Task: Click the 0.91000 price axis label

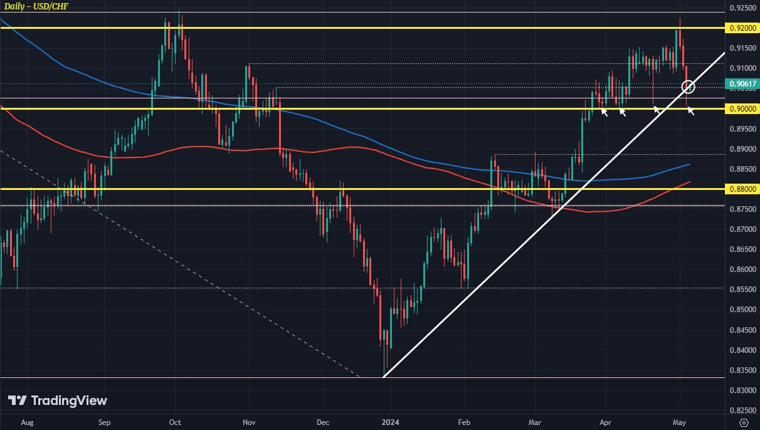Action: point(742,68)
